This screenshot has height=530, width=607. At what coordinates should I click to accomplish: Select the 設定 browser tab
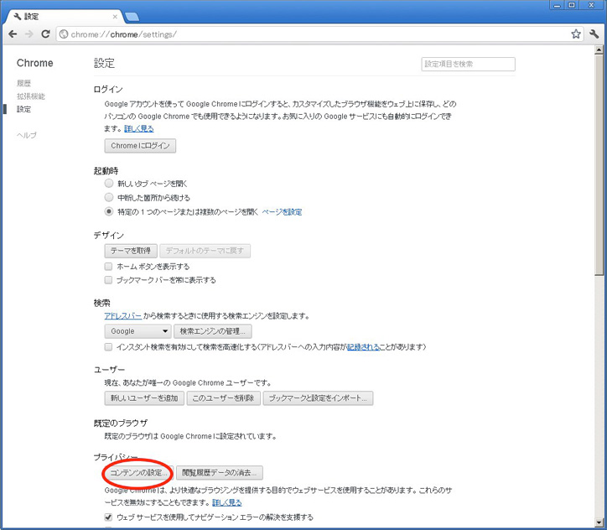[x=64, y=17]
